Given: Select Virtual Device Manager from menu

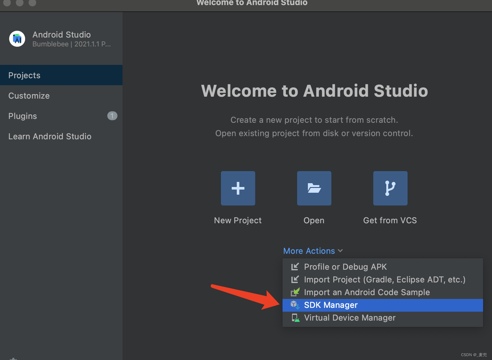Looking at the screenshot, I should [383, 318].
